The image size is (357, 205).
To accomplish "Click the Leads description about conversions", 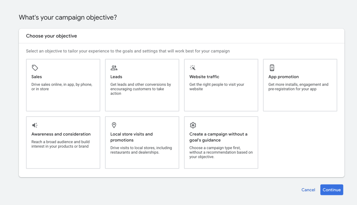I will (x=141, y=89).
